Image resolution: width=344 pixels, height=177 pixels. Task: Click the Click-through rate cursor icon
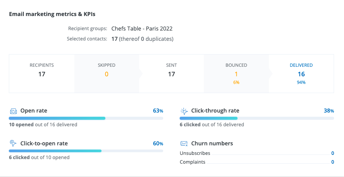(x=184, y=111)
